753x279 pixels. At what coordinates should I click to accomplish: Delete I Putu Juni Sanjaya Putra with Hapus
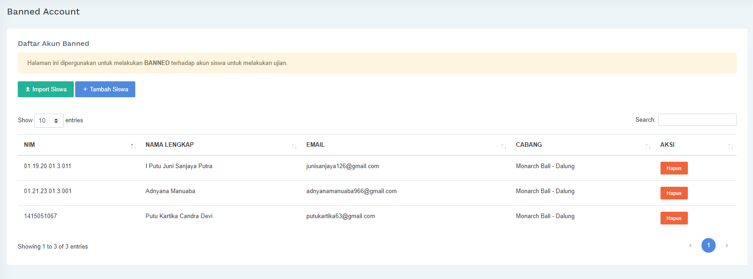674,168
